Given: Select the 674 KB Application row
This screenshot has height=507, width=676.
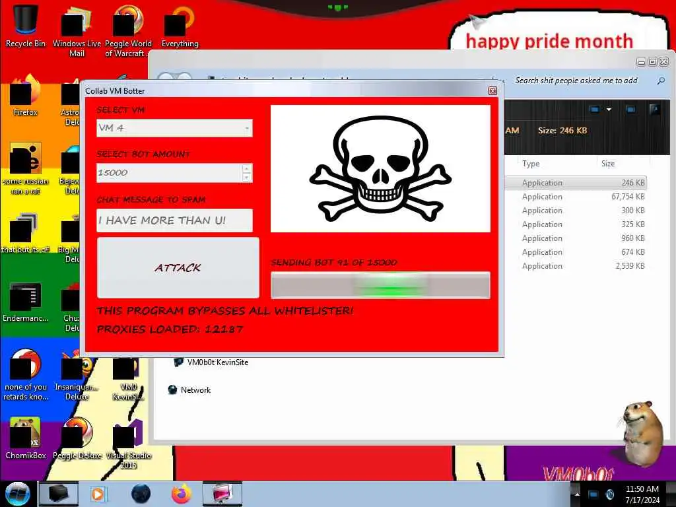Looking at the screenshot, I should coord(576,252).
